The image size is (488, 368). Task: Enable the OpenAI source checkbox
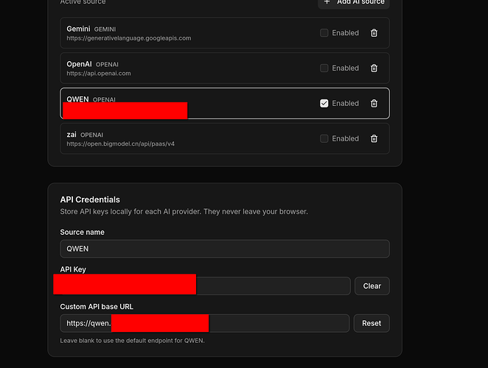point(324,68)
